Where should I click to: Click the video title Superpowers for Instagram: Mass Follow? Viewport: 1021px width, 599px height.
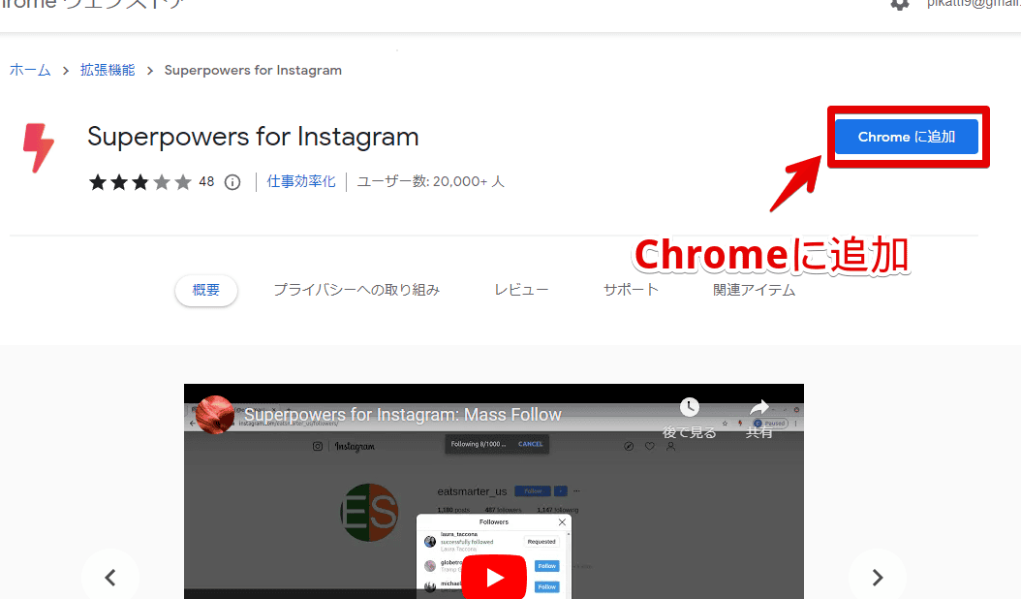click(402, 415)
